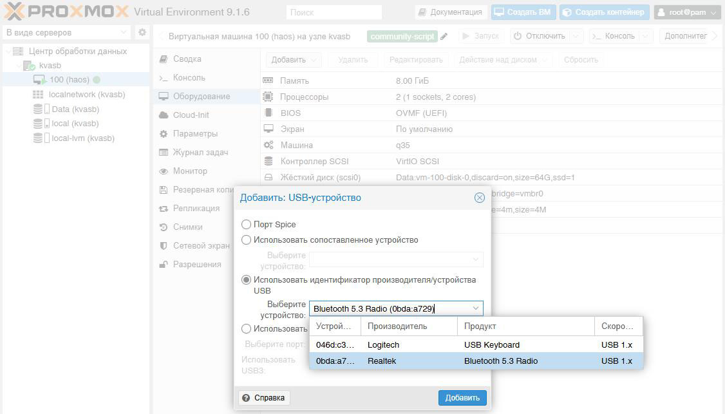Open Справка help in the dialog
Viewport: 725px width, 414px height.
click(x=264, y=398)
